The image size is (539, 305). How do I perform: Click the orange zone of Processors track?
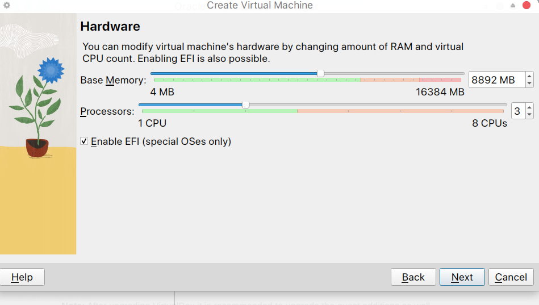tap(400, 111)
